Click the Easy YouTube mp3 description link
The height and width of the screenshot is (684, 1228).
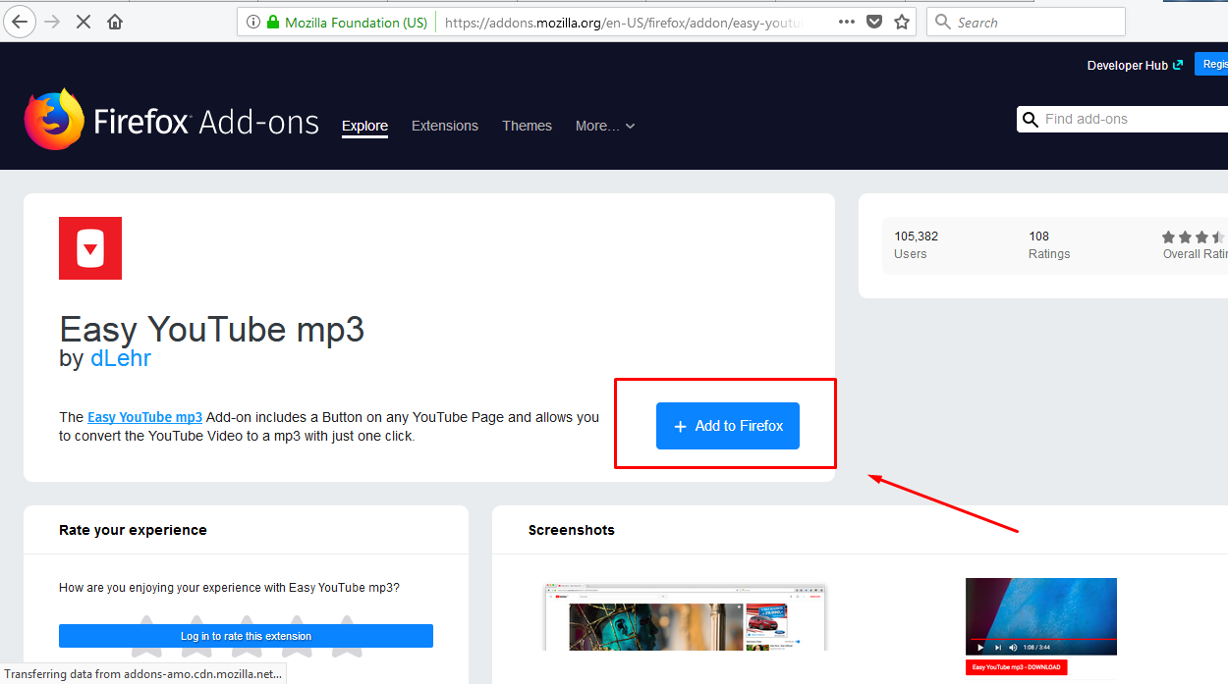coord(144,417)
